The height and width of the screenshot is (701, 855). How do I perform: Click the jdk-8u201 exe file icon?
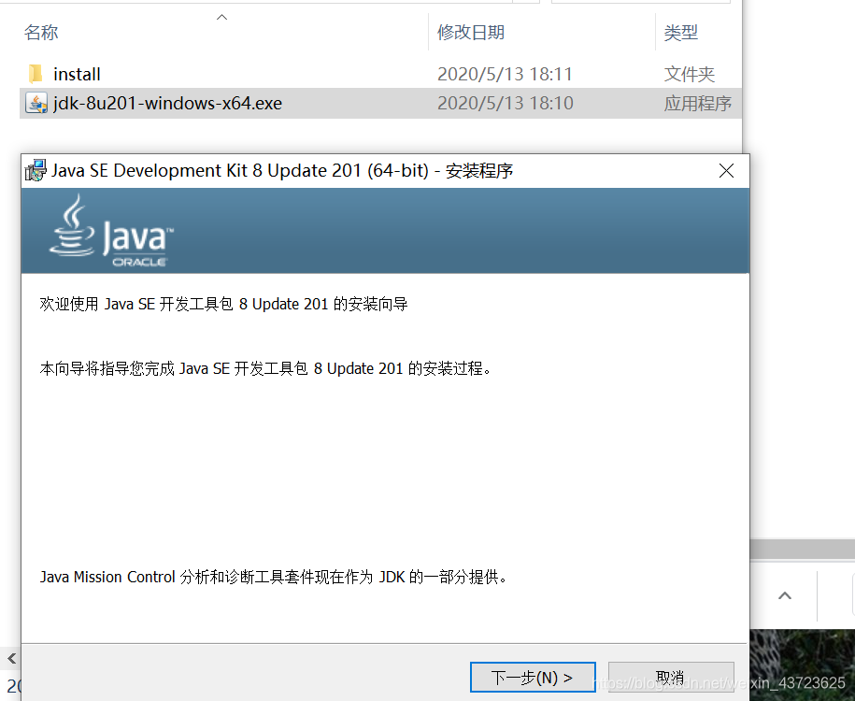(x=36, y=103)
